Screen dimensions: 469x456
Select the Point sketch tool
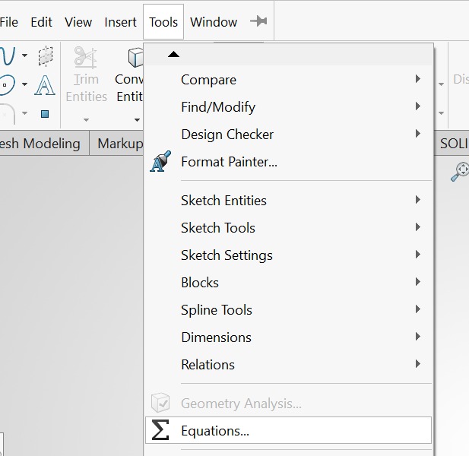(45, 114)
